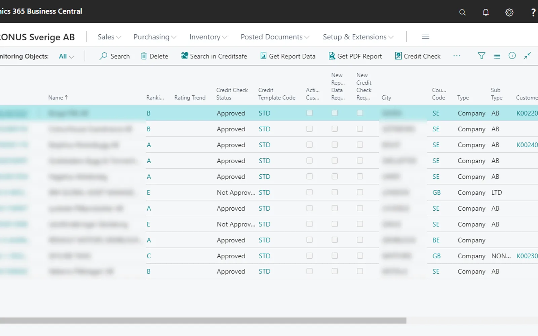Screen dimensions: 538x336
Task: Tick New Report Data Request checkbox in the NON... row
Action: pos(335,256)
